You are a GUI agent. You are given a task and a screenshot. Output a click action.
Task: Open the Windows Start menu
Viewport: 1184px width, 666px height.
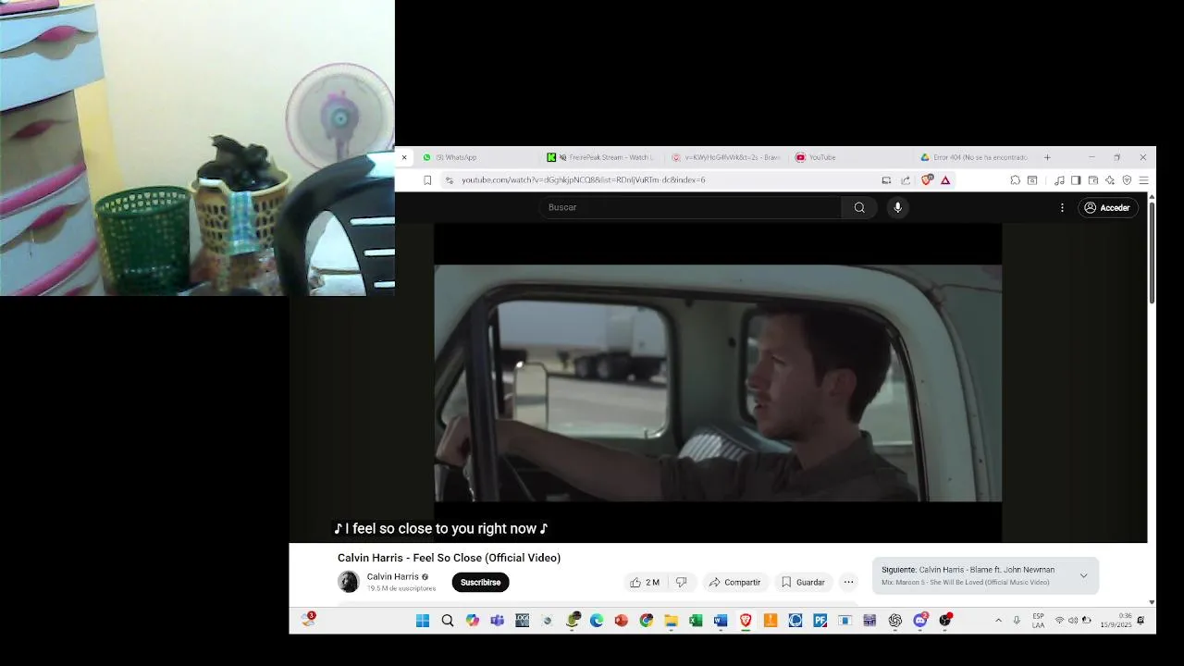(x=423, y=621)
